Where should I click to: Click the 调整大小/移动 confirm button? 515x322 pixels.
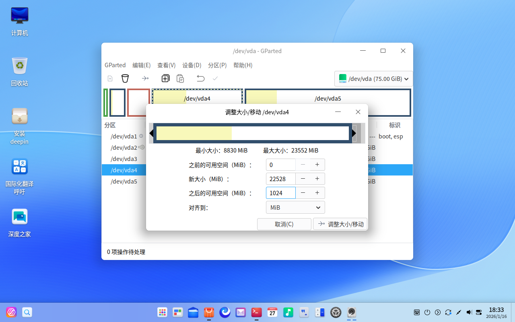coord(340,224)
